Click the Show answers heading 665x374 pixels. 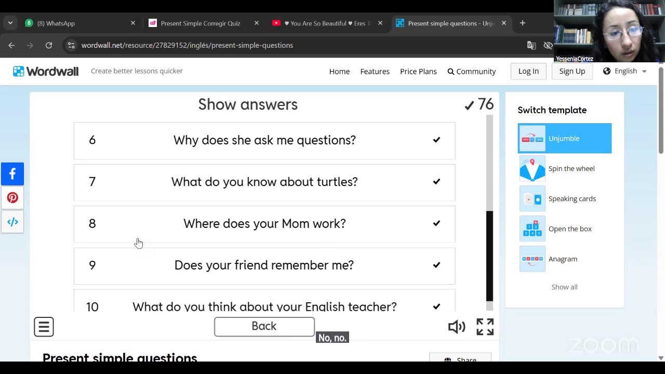248,104
